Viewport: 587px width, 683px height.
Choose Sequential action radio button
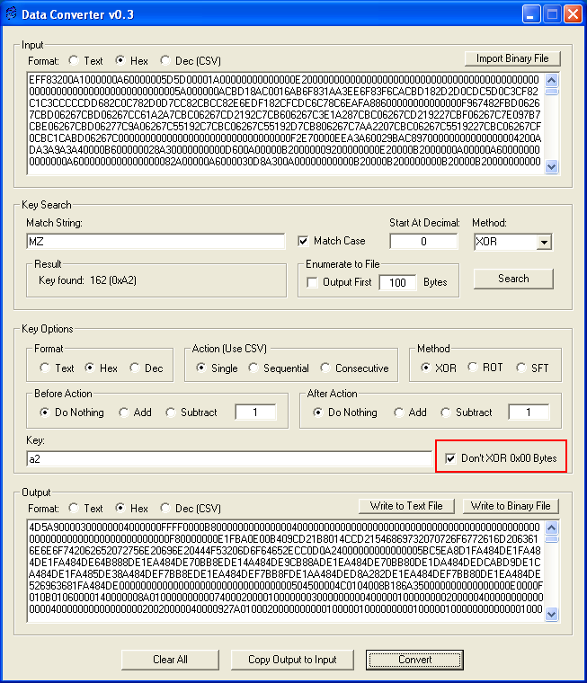[253, 368]
